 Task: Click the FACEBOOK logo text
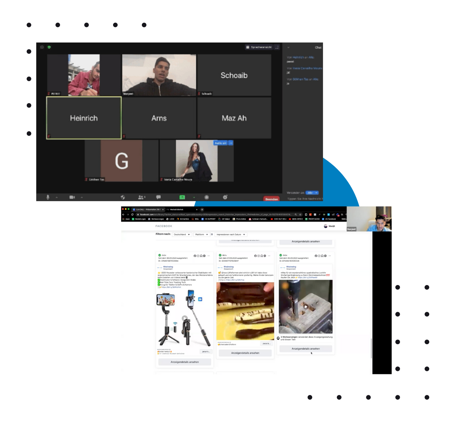(164, 226)
